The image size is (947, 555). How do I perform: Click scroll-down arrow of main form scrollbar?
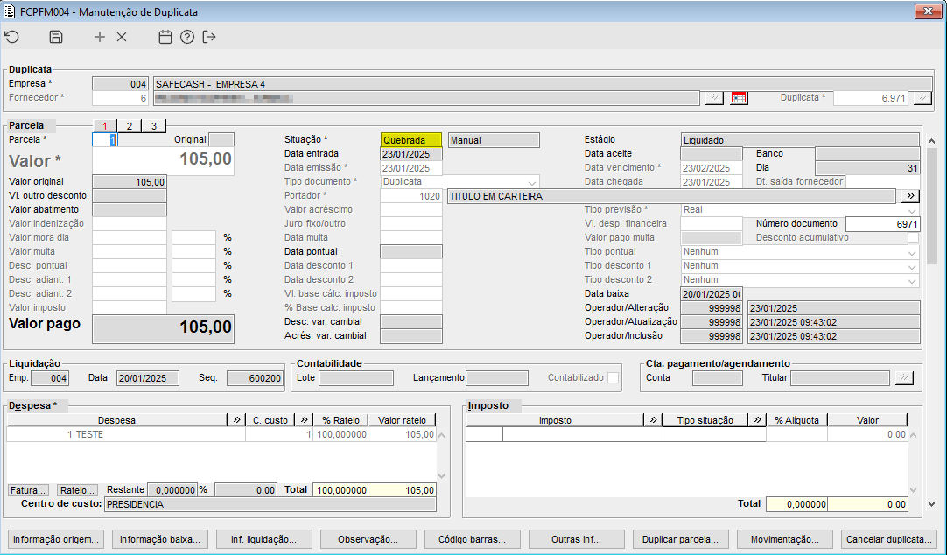tap(931, 504)
